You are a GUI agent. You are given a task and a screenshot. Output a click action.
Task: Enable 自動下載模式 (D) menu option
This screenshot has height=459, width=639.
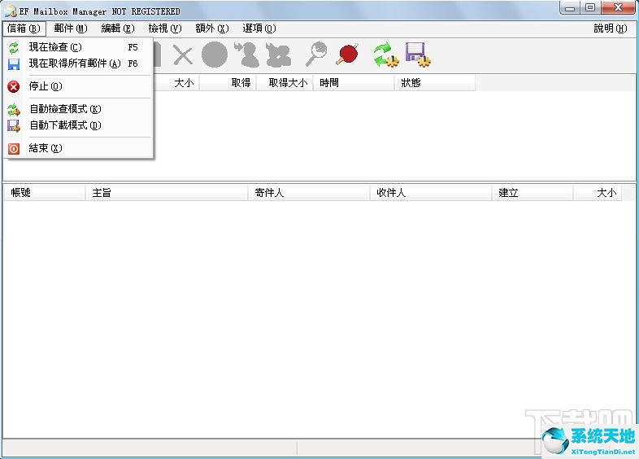click(79, 125)
